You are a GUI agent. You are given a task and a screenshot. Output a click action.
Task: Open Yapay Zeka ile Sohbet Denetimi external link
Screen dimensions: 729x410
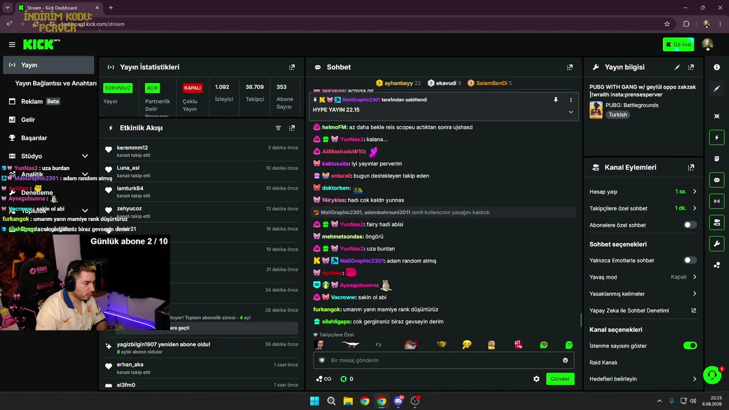694,310
